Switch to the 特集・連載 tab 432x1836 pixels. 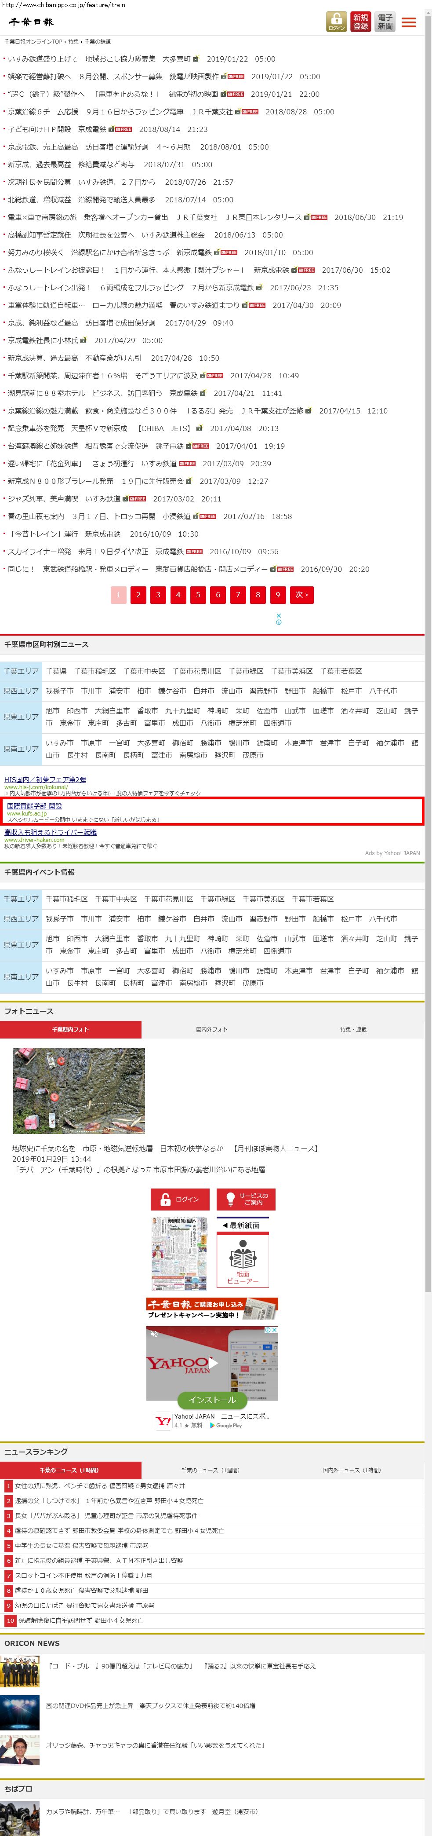click(353, 1029)
